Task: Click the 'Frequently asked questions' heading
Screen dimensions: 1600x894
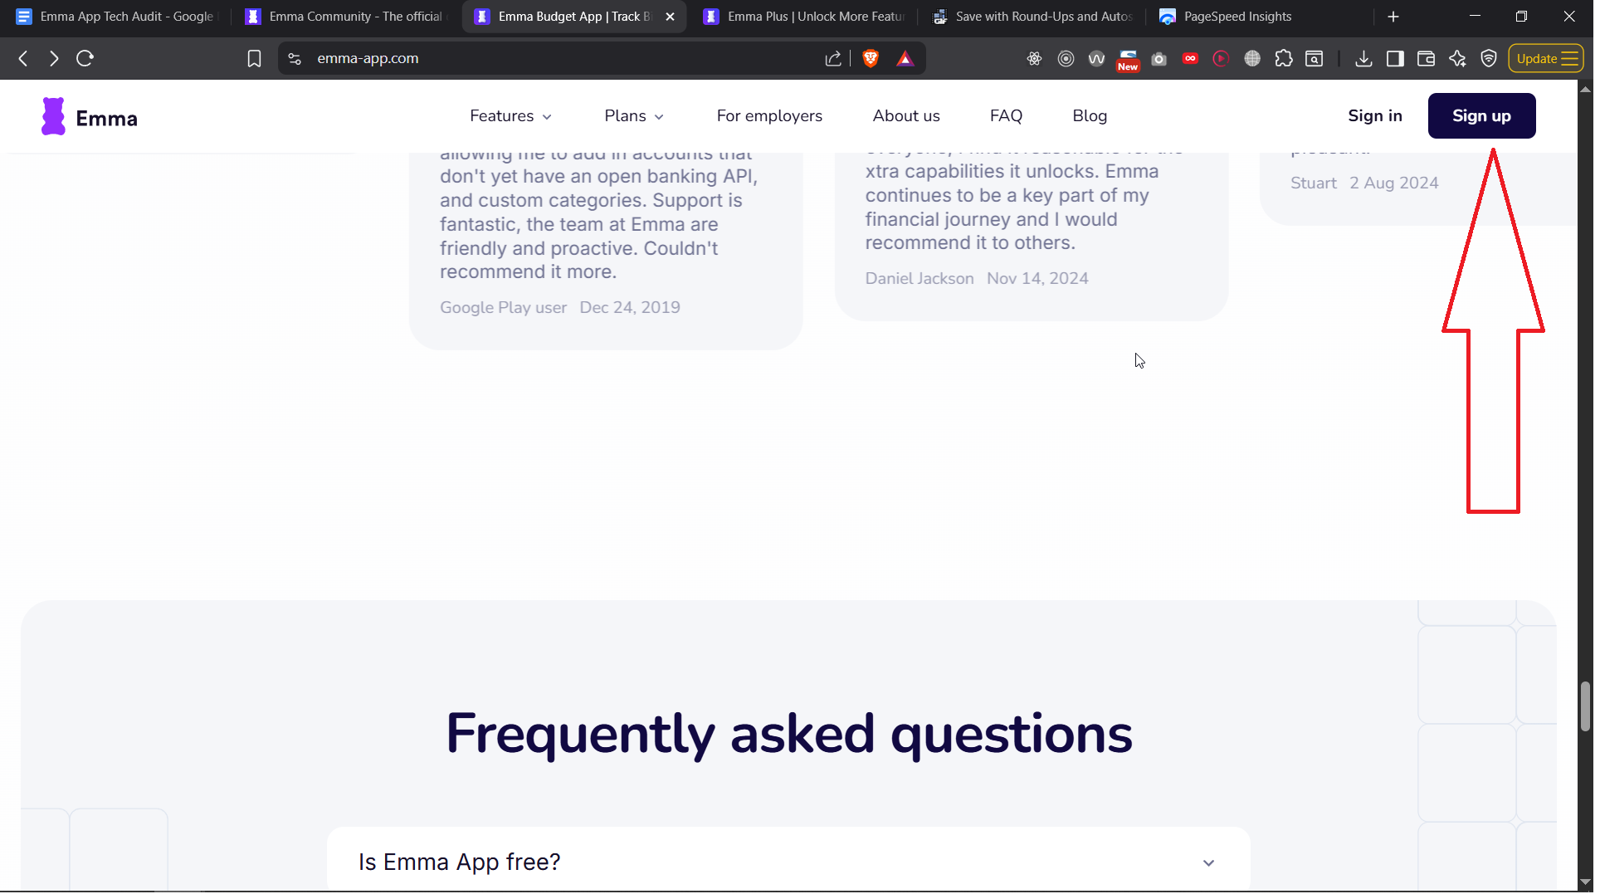Action: 788,735
